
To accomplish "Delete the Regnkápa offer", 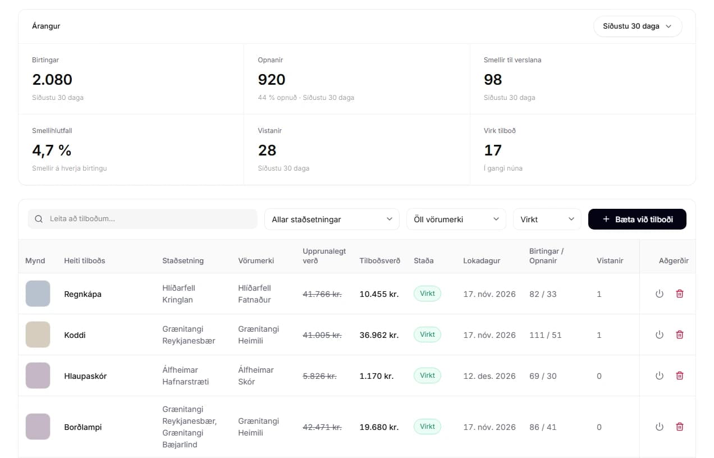I will point(680,294).
